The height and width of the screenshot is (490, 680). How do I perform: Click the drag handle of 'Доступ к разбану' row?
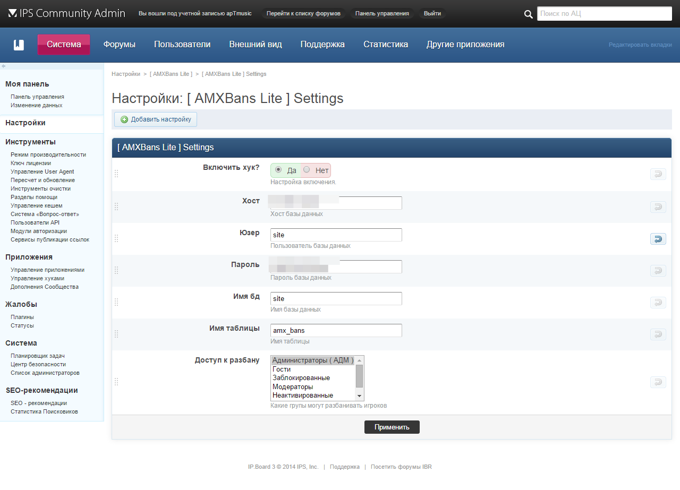tap(116, 382)
